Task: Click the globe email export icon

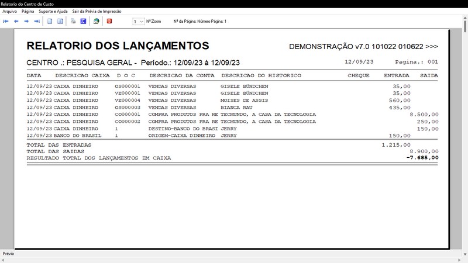Action: tap(96, 21)
